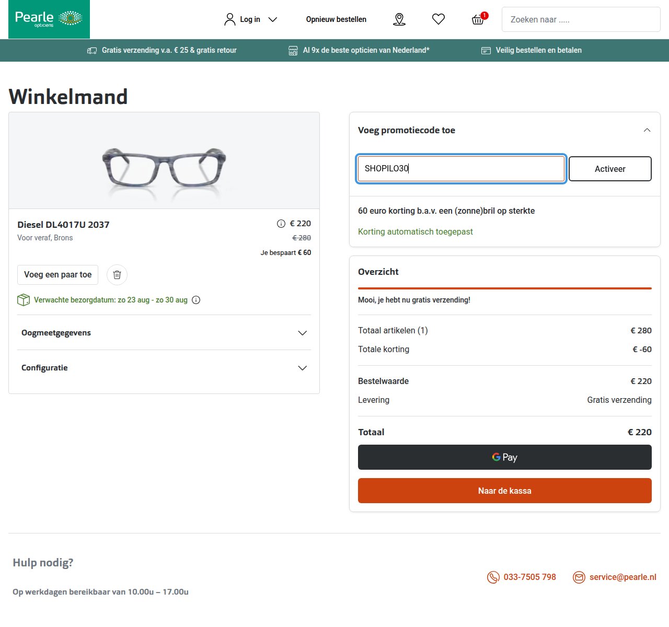Collapse the Voeg promotiecode toe panel
This screenshot has width=669, height=627.
(x=647, y=130)
